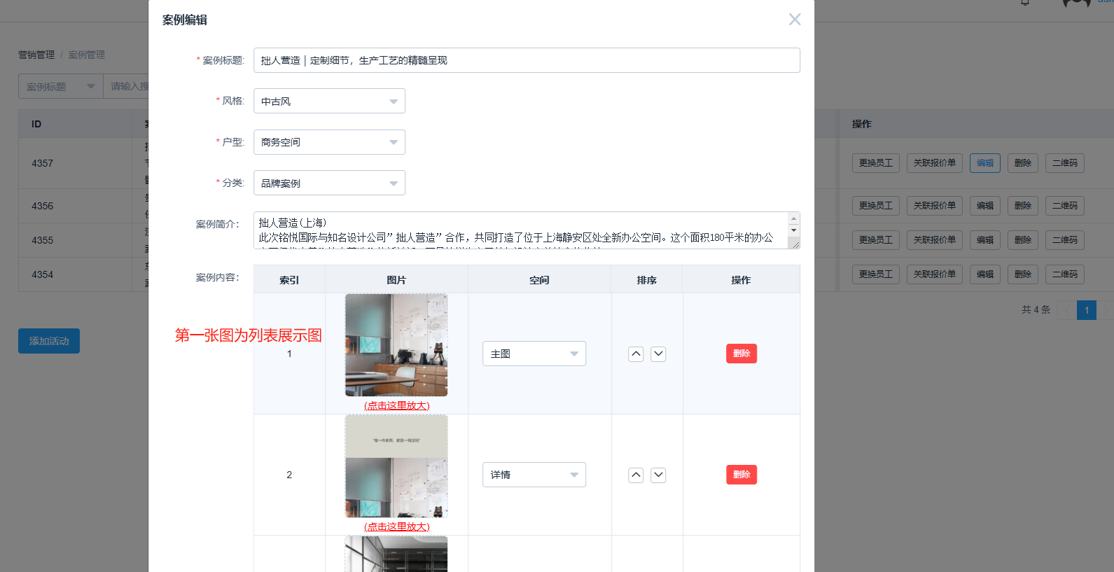This screenshot has height=572, width=1114.
Task: Click the 删除 button for case 4355
Action: coord(1023,240)
